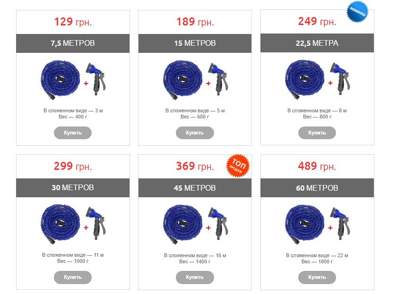Image resolution: width=406 pixels, height=294 pixels.
Task: Click Купить under the 15 метров hose
Action: (195, 133)
